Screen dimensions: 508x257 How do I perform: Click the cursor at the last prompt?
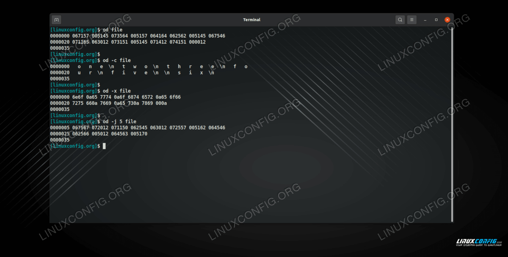104,146
